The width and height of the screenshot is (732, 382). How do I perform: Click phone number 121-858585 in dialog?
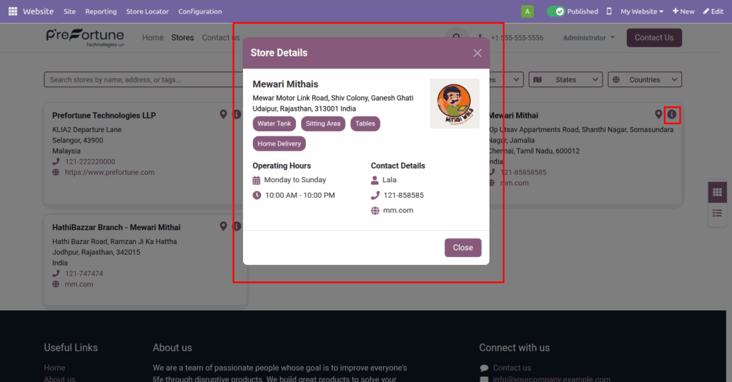coord(403,195)
